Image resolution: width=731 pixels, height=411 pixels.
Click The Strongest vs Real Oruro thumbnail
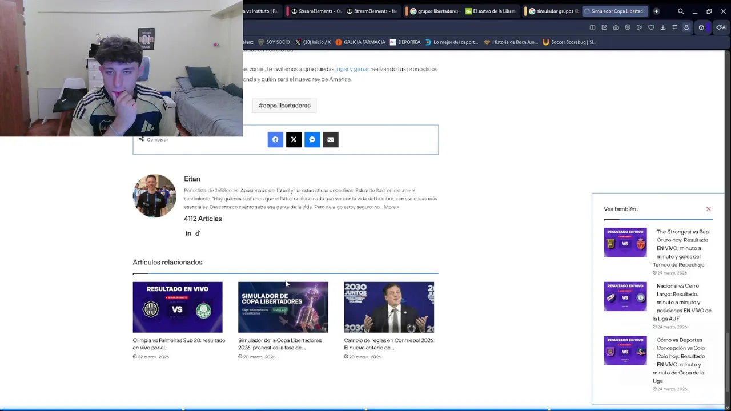pyautogui.click(x=625, y=243)
